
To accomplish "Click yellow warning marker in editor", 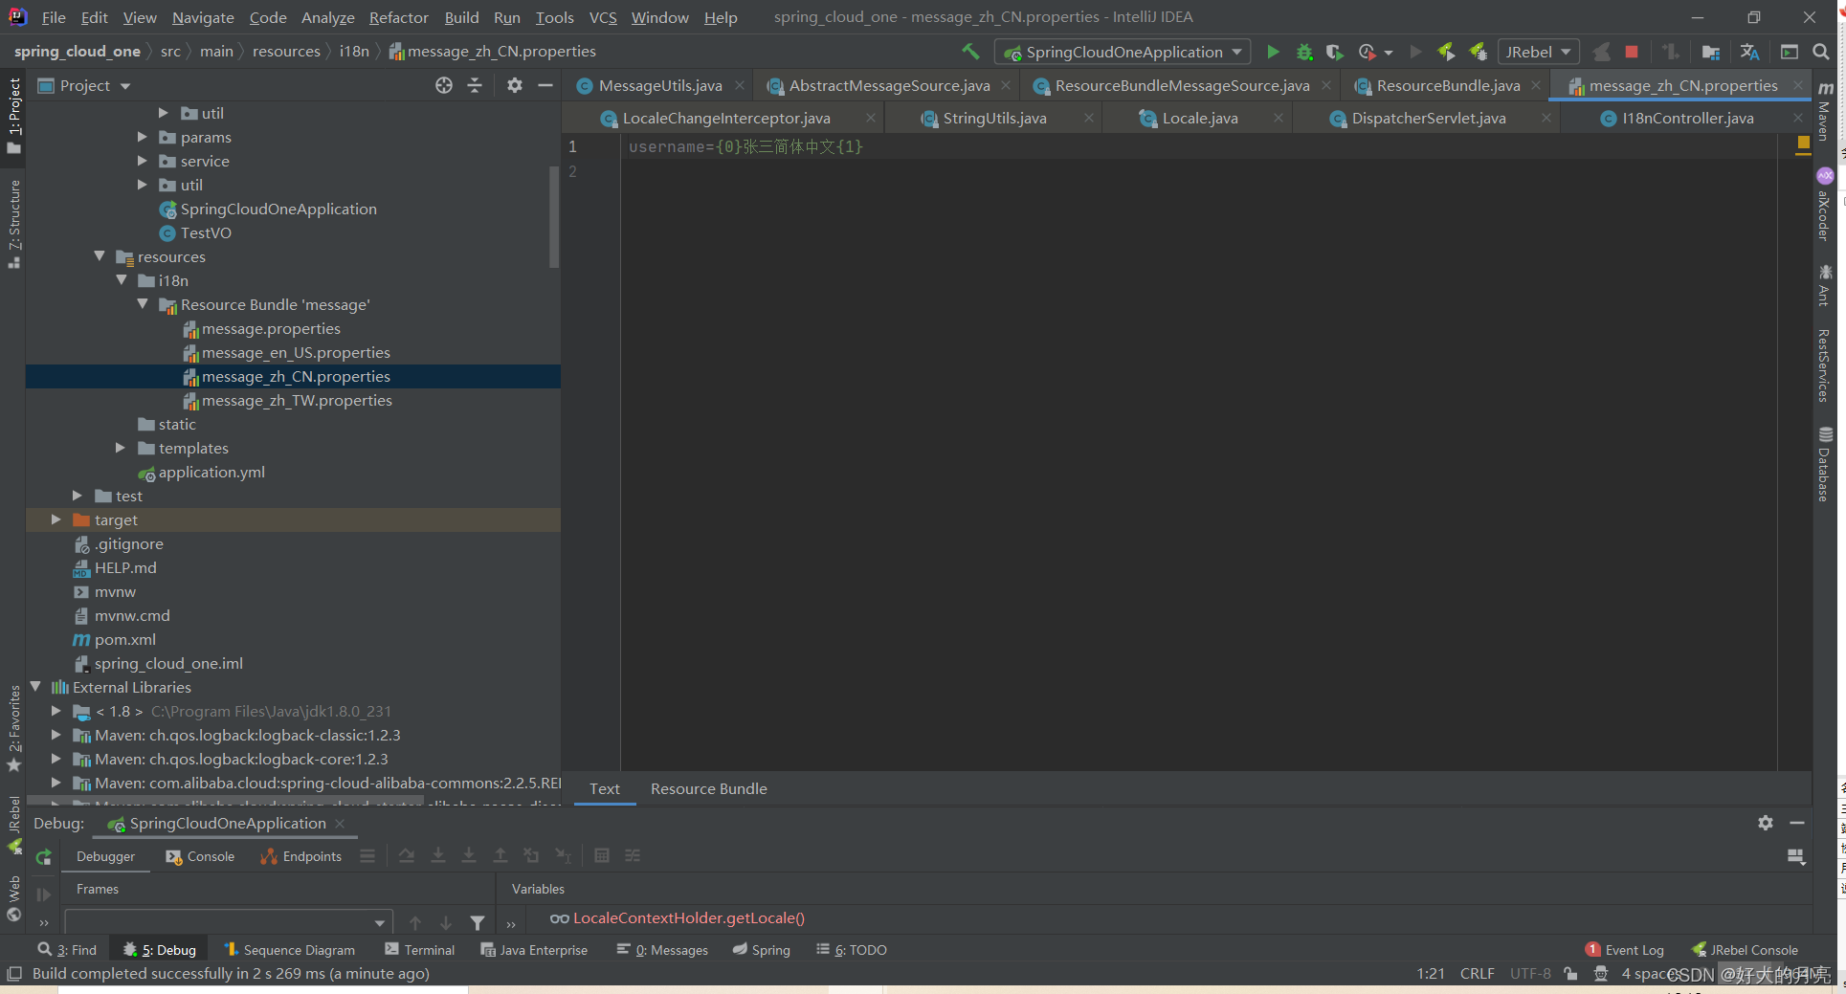I will coord(1803,143).
